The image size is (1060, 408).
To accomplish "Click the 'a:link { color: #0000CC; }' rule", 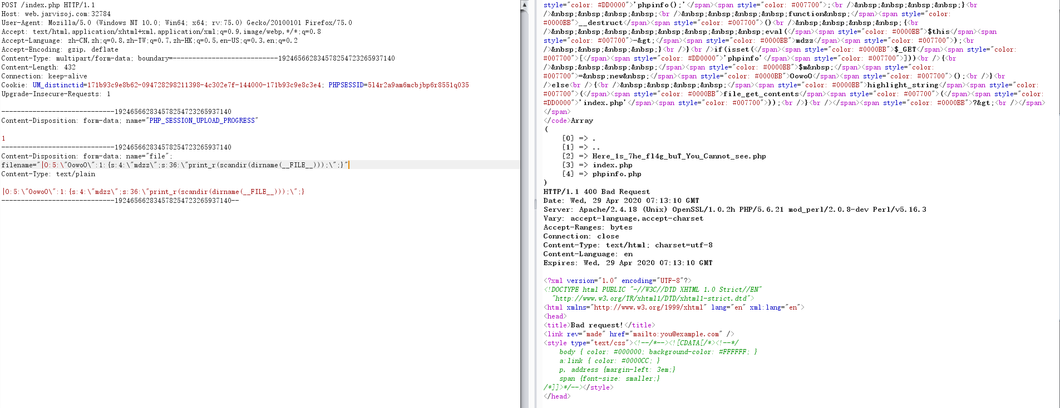I will (609, 361).
